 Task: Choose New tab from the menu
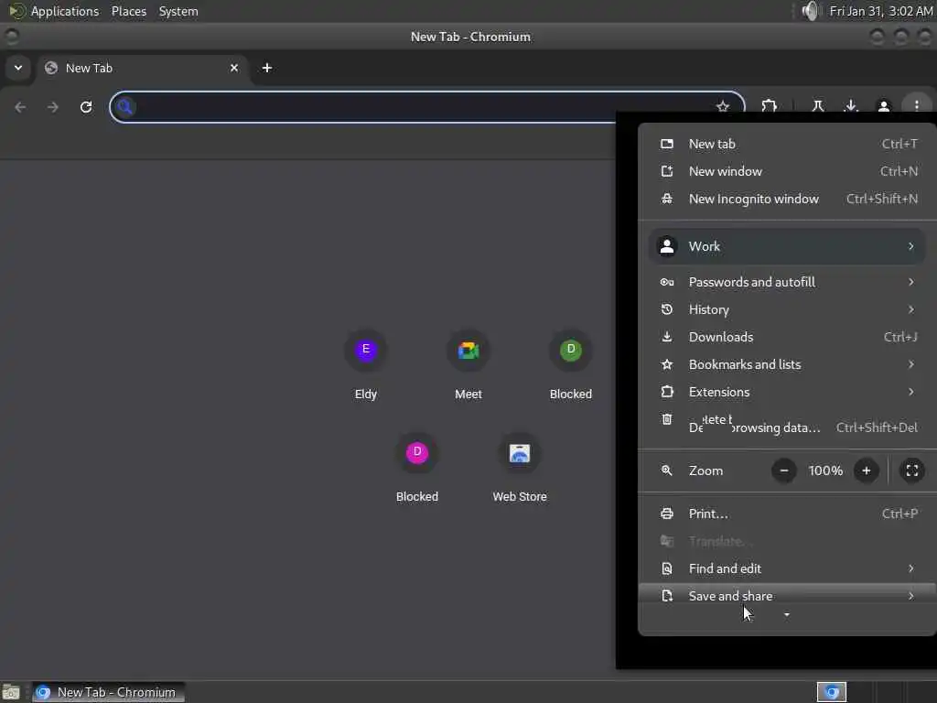786,144
